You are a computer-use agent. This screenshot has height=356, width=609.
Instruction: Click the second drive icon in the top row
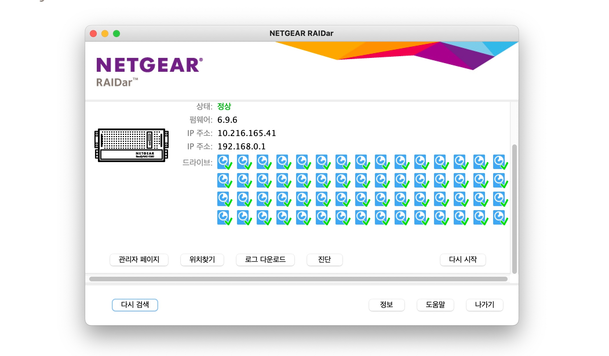tap(244, 162)
